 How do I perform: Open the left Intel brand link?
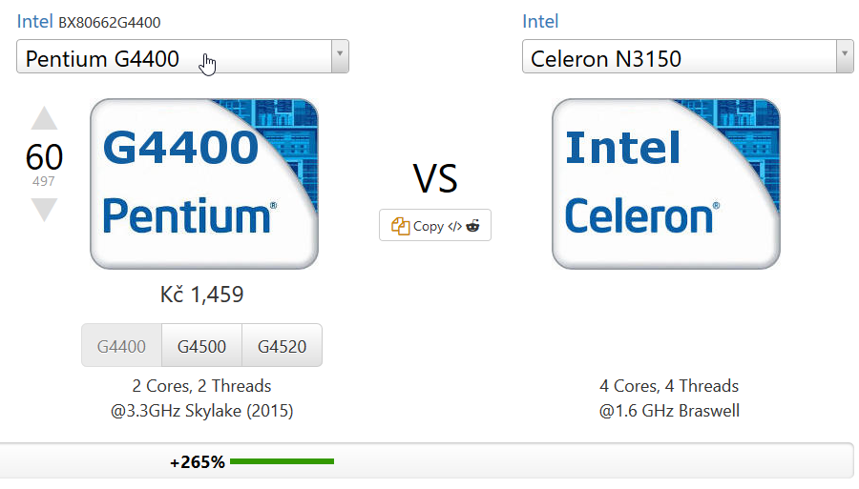(x=34, y=21)
